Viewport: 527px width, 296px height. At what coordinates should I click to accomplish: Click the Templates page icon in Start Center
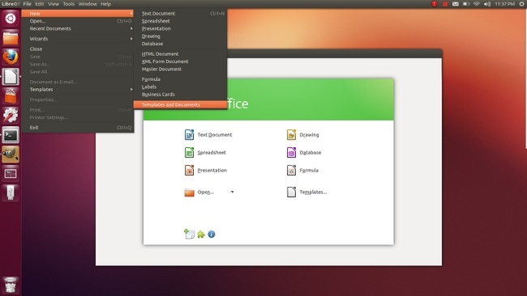[x=291, y=192]
